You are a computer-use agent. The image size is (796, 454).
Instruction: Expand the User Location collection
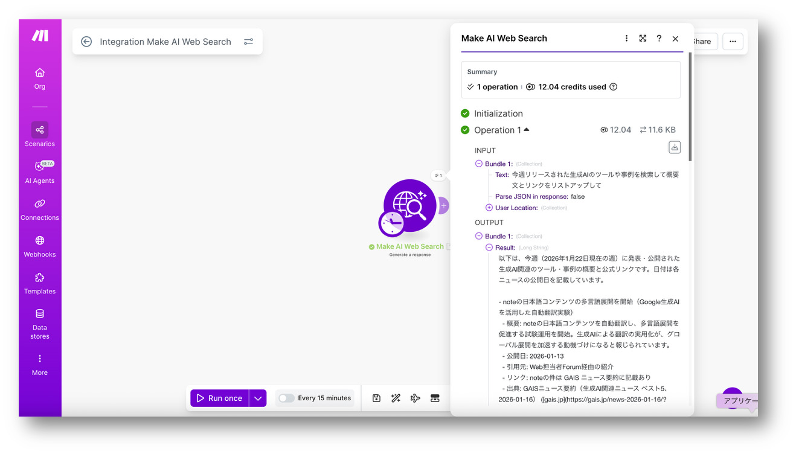tap(489, 208)
